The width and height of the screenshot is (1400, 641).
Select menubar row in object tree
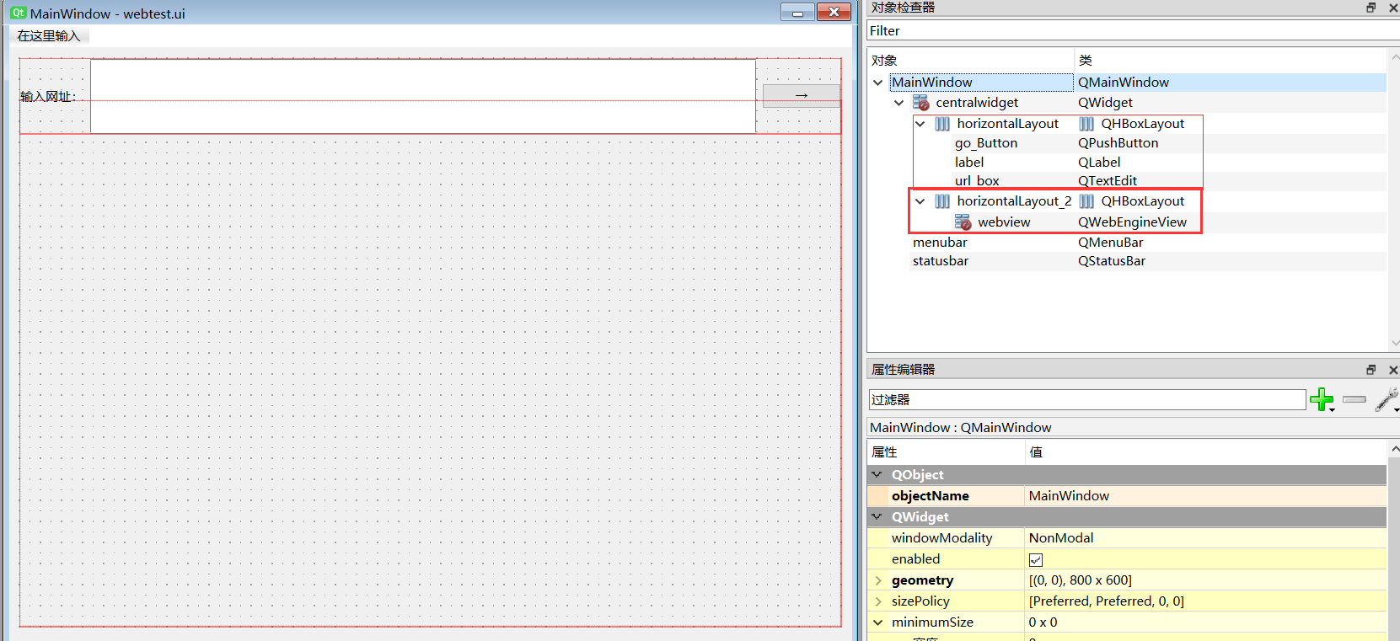pos(940,243)
